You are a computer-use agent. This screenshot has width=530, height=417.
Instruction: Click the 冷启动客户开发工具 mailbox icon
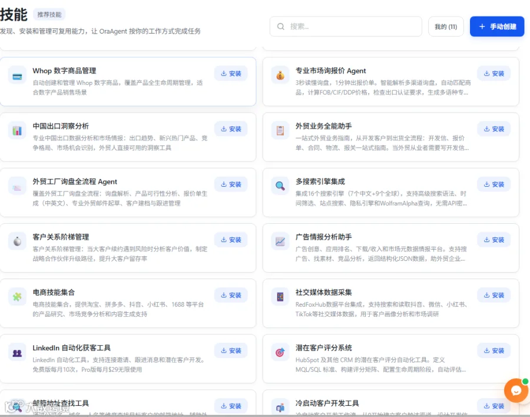pyautogui.click(x=280, y=407)
